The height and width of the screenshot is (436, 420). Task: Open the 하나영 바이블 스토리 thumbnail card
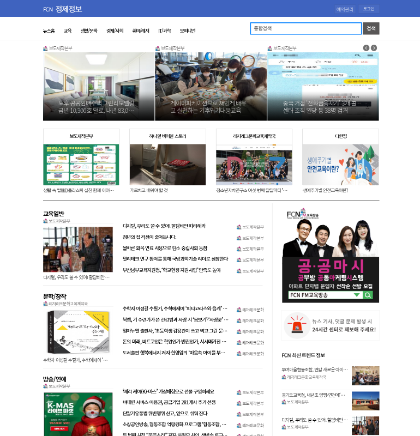tap(167, 164)
